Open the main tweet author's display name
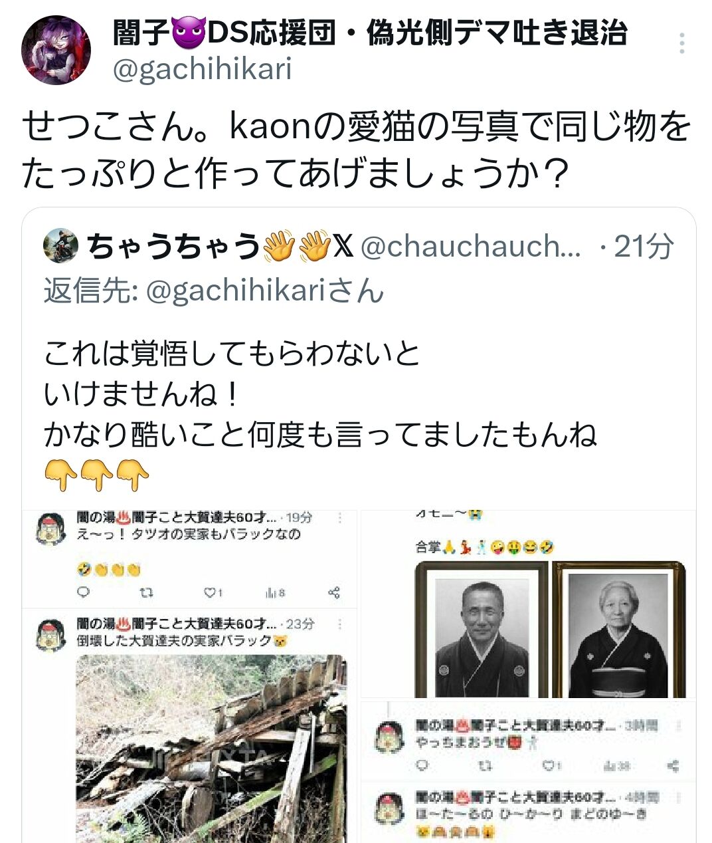 [370, 33]
